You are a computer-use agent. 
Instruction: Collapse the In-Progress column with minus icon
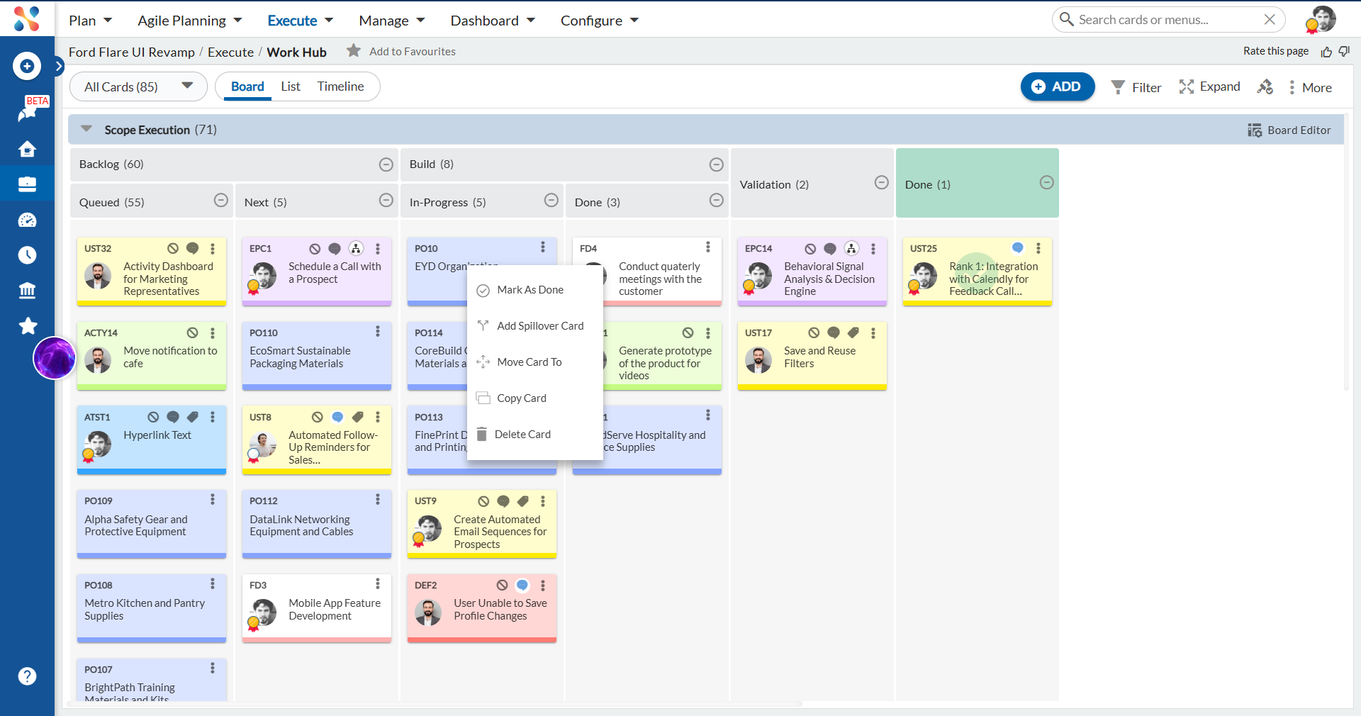click(551, 200)
